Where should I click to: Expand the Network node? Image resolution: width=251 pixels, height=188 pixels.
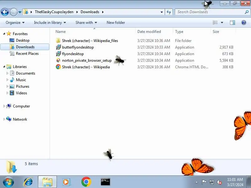[x=4, y=119]
